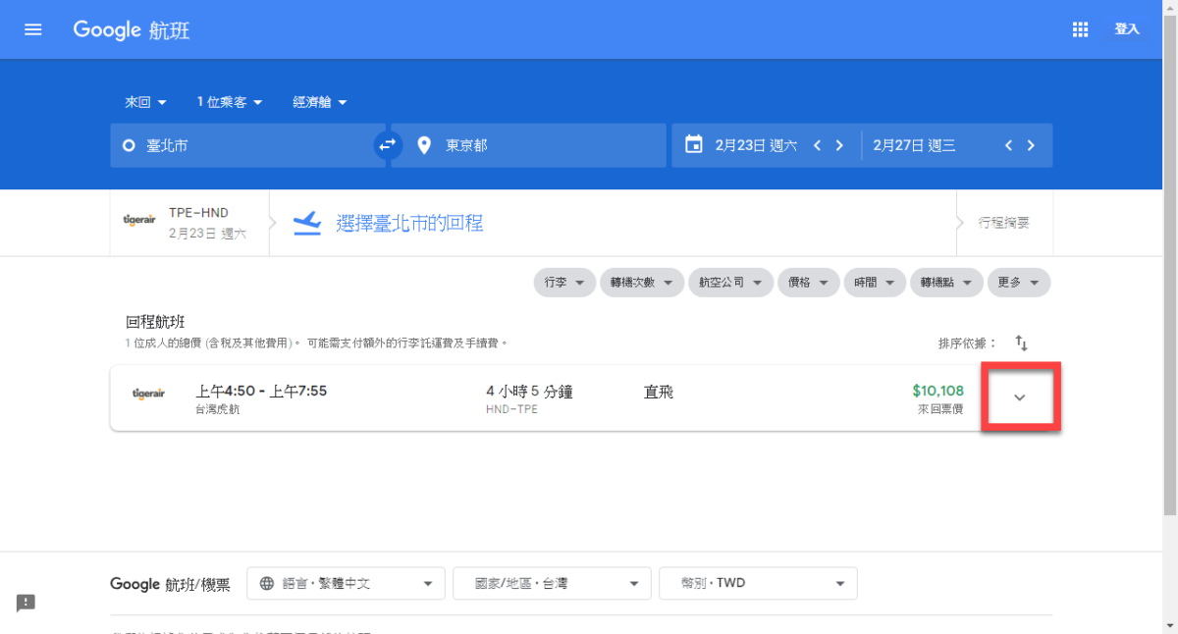This screenshot has height=634, width=1178.
Task: Select the 2月27日 週三 return date
Action: (914, 145)
